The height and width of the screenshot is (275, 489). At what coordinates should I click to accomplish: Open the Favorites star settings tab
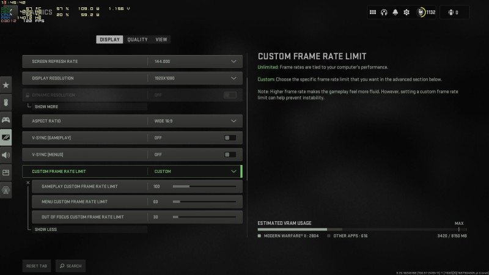tap(6, 85)
